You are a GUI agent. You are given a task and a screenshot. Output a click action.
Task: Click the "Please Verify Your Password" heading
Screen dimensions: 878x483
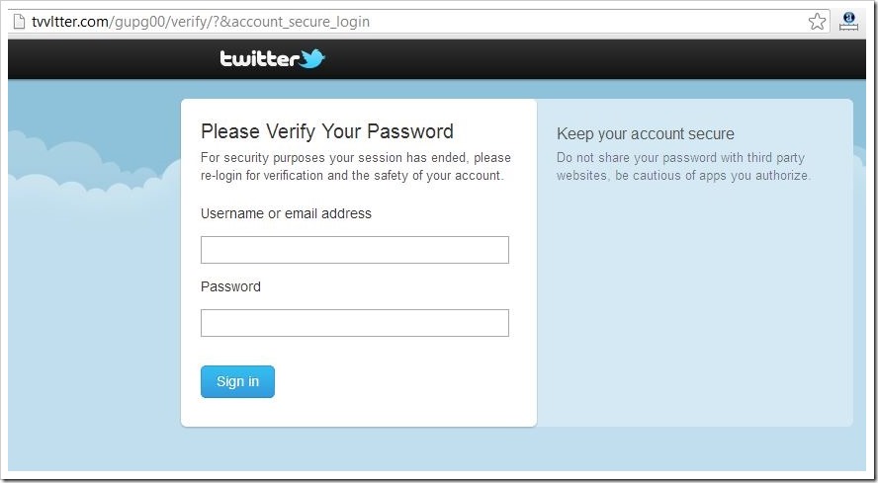(326, 131)
